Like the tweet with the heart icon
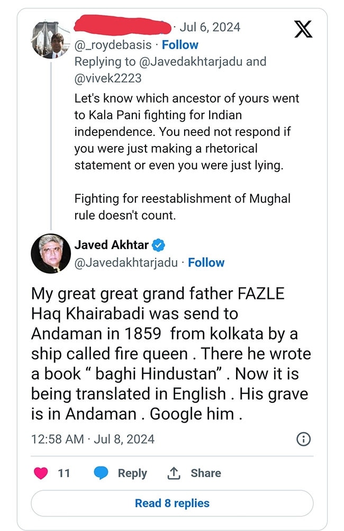Image resolution: width=344 pixels, height=531 pixels. [x=41, y=473]
